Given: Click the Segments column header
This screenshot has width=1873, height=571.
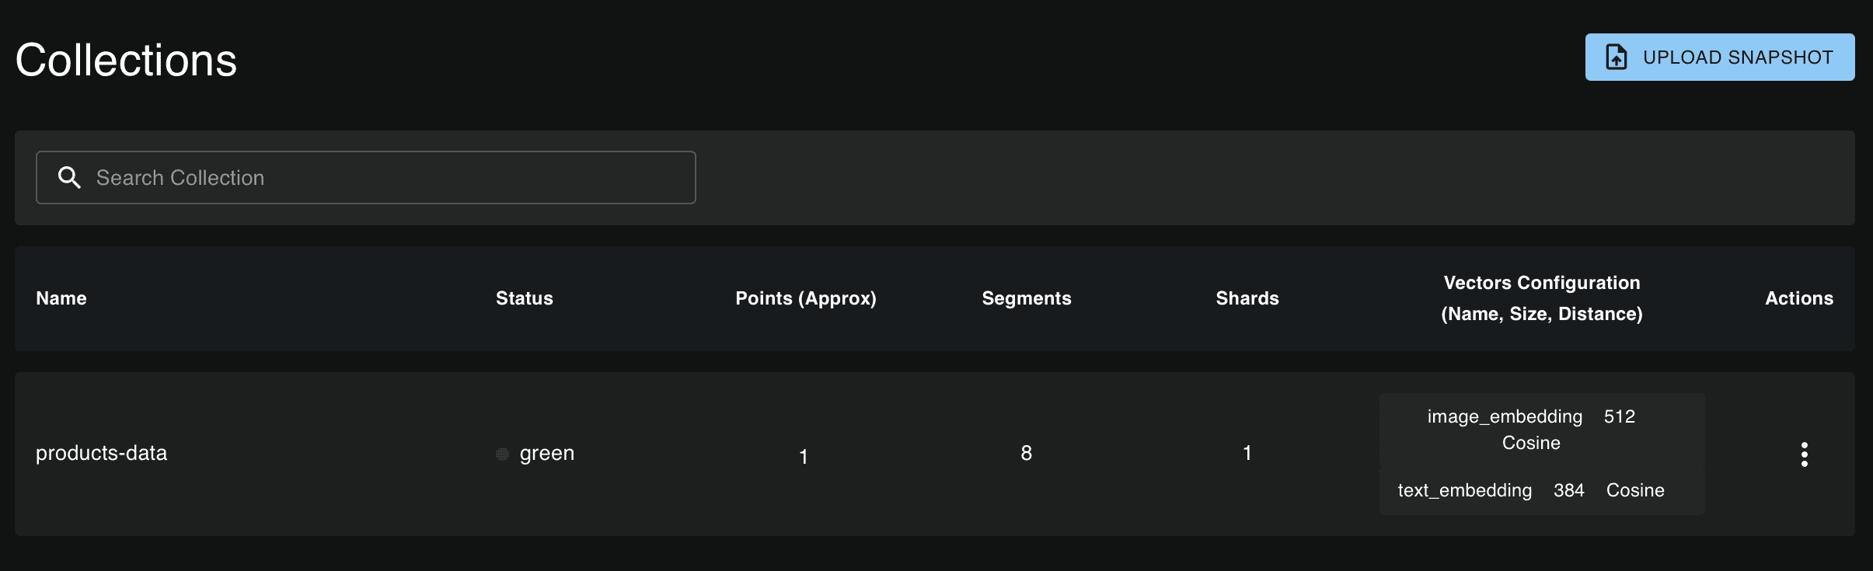Looking at the screenshot, I should (1027, 298).
